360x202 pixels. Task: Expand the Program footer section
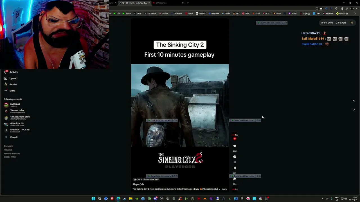[8, 150]
